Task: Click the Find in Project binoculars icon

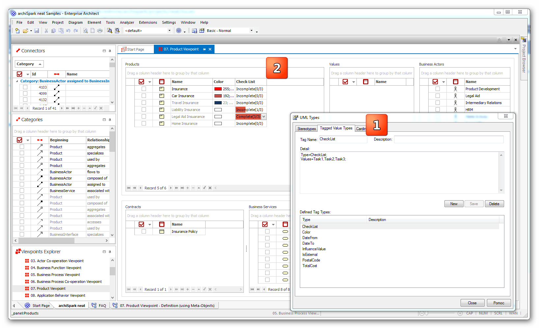Action: click(x=109, y=31)
